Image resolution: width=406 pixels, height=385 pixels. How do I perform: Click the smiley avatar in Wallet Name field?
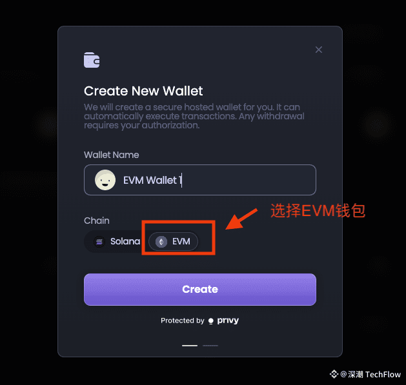pyautogui.click(x=105, y=180)
